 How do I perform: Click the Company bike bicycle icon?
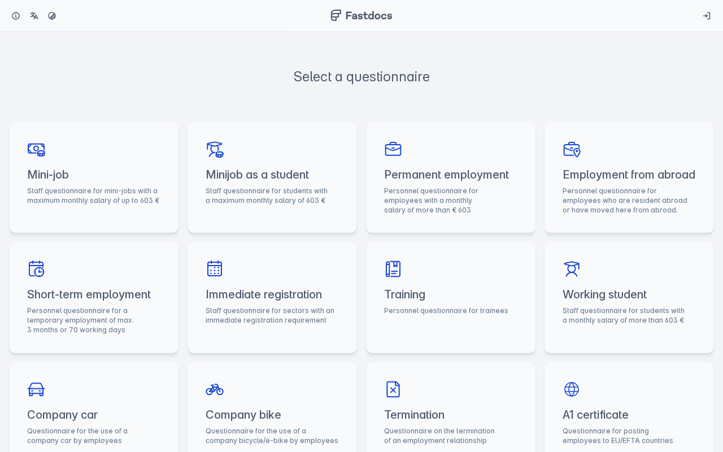215,389
